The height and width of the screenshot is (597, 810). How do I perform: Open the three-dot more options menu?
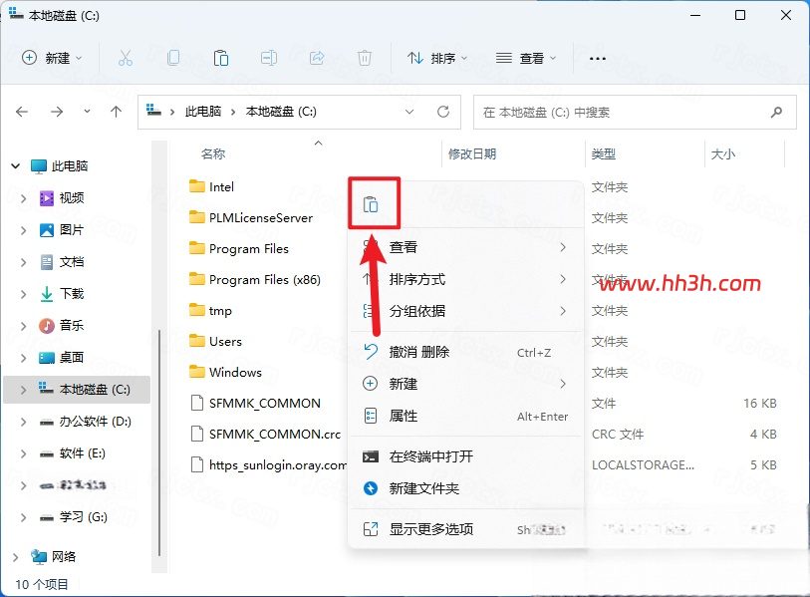[597, 59]
